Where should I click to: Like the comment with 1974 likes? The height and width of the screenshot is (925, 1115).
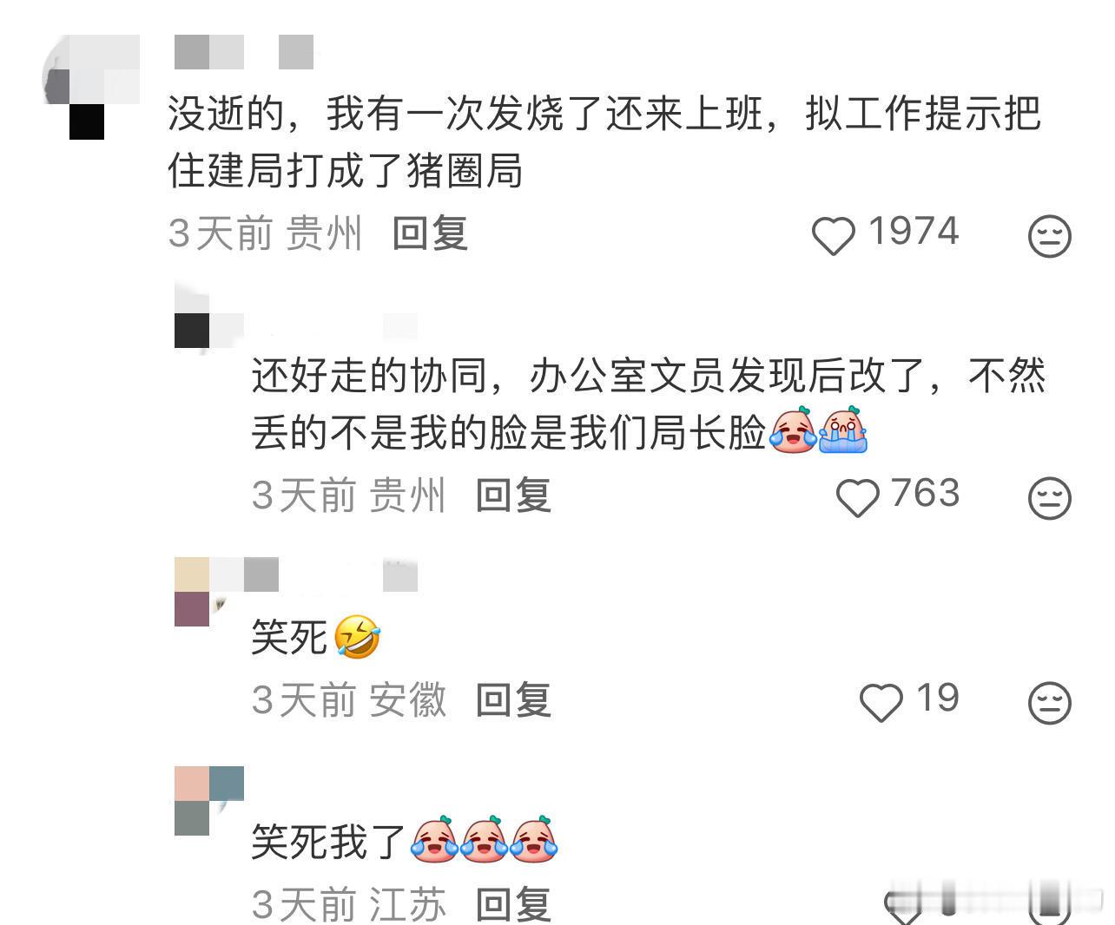point(833,236)
